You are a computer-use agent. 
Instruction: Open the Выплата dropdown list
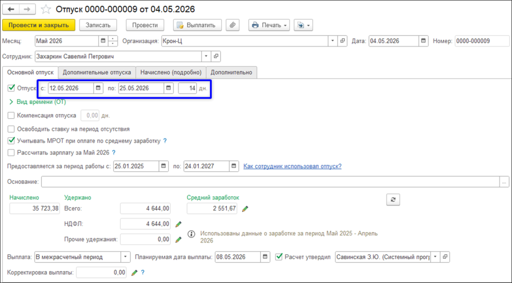tap(125, 257)
